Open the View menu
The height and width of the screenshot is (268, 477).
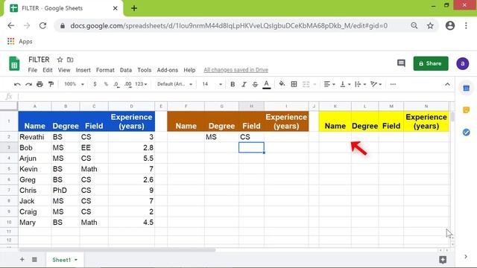(64, 70)
